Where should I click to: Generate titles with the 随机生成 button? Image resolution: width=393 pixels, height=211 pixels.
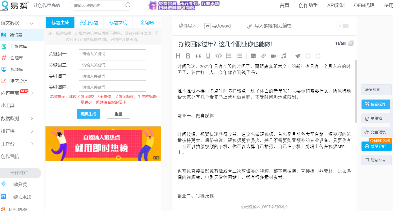88,114
